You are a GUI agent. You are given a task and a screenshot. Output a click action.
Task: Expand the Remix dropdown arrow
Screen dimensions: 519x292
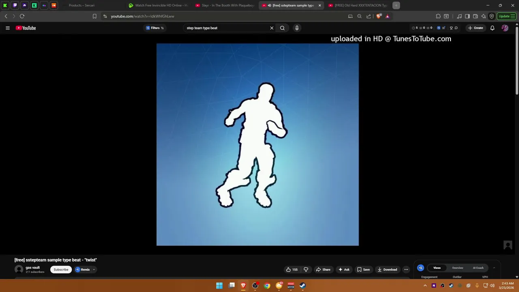(x=94, y=269)
